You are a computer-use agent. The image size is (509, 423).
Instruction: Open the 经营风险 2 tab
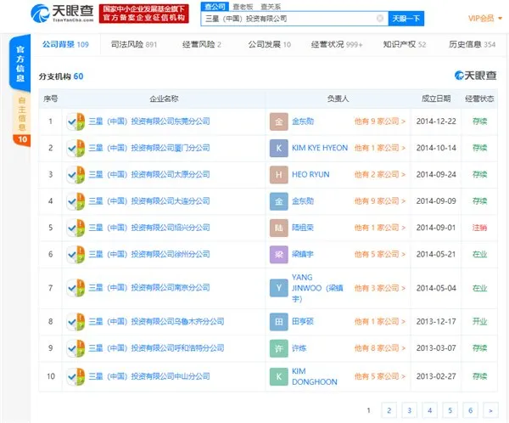(202, 44)
